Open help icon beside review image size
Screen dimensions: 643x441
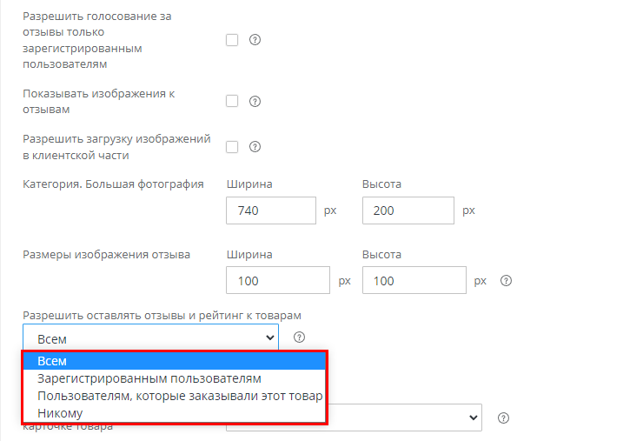(x=506, y=280)
